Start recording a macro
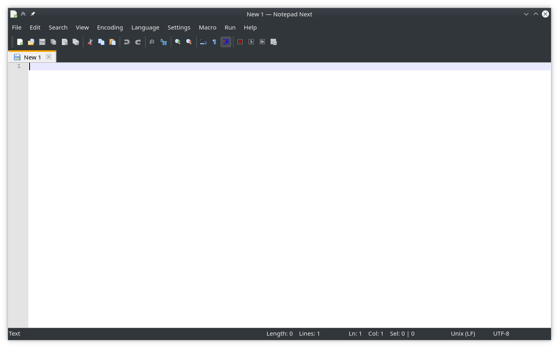 (240, 42)
